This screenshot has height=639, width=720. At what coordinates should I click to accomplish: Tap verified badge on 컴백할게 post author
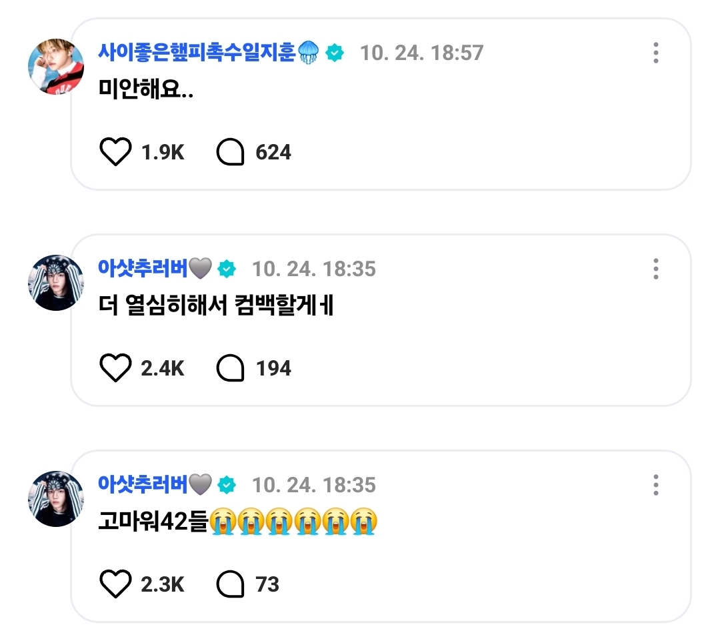pyautogui.click(x=227, y=269)
